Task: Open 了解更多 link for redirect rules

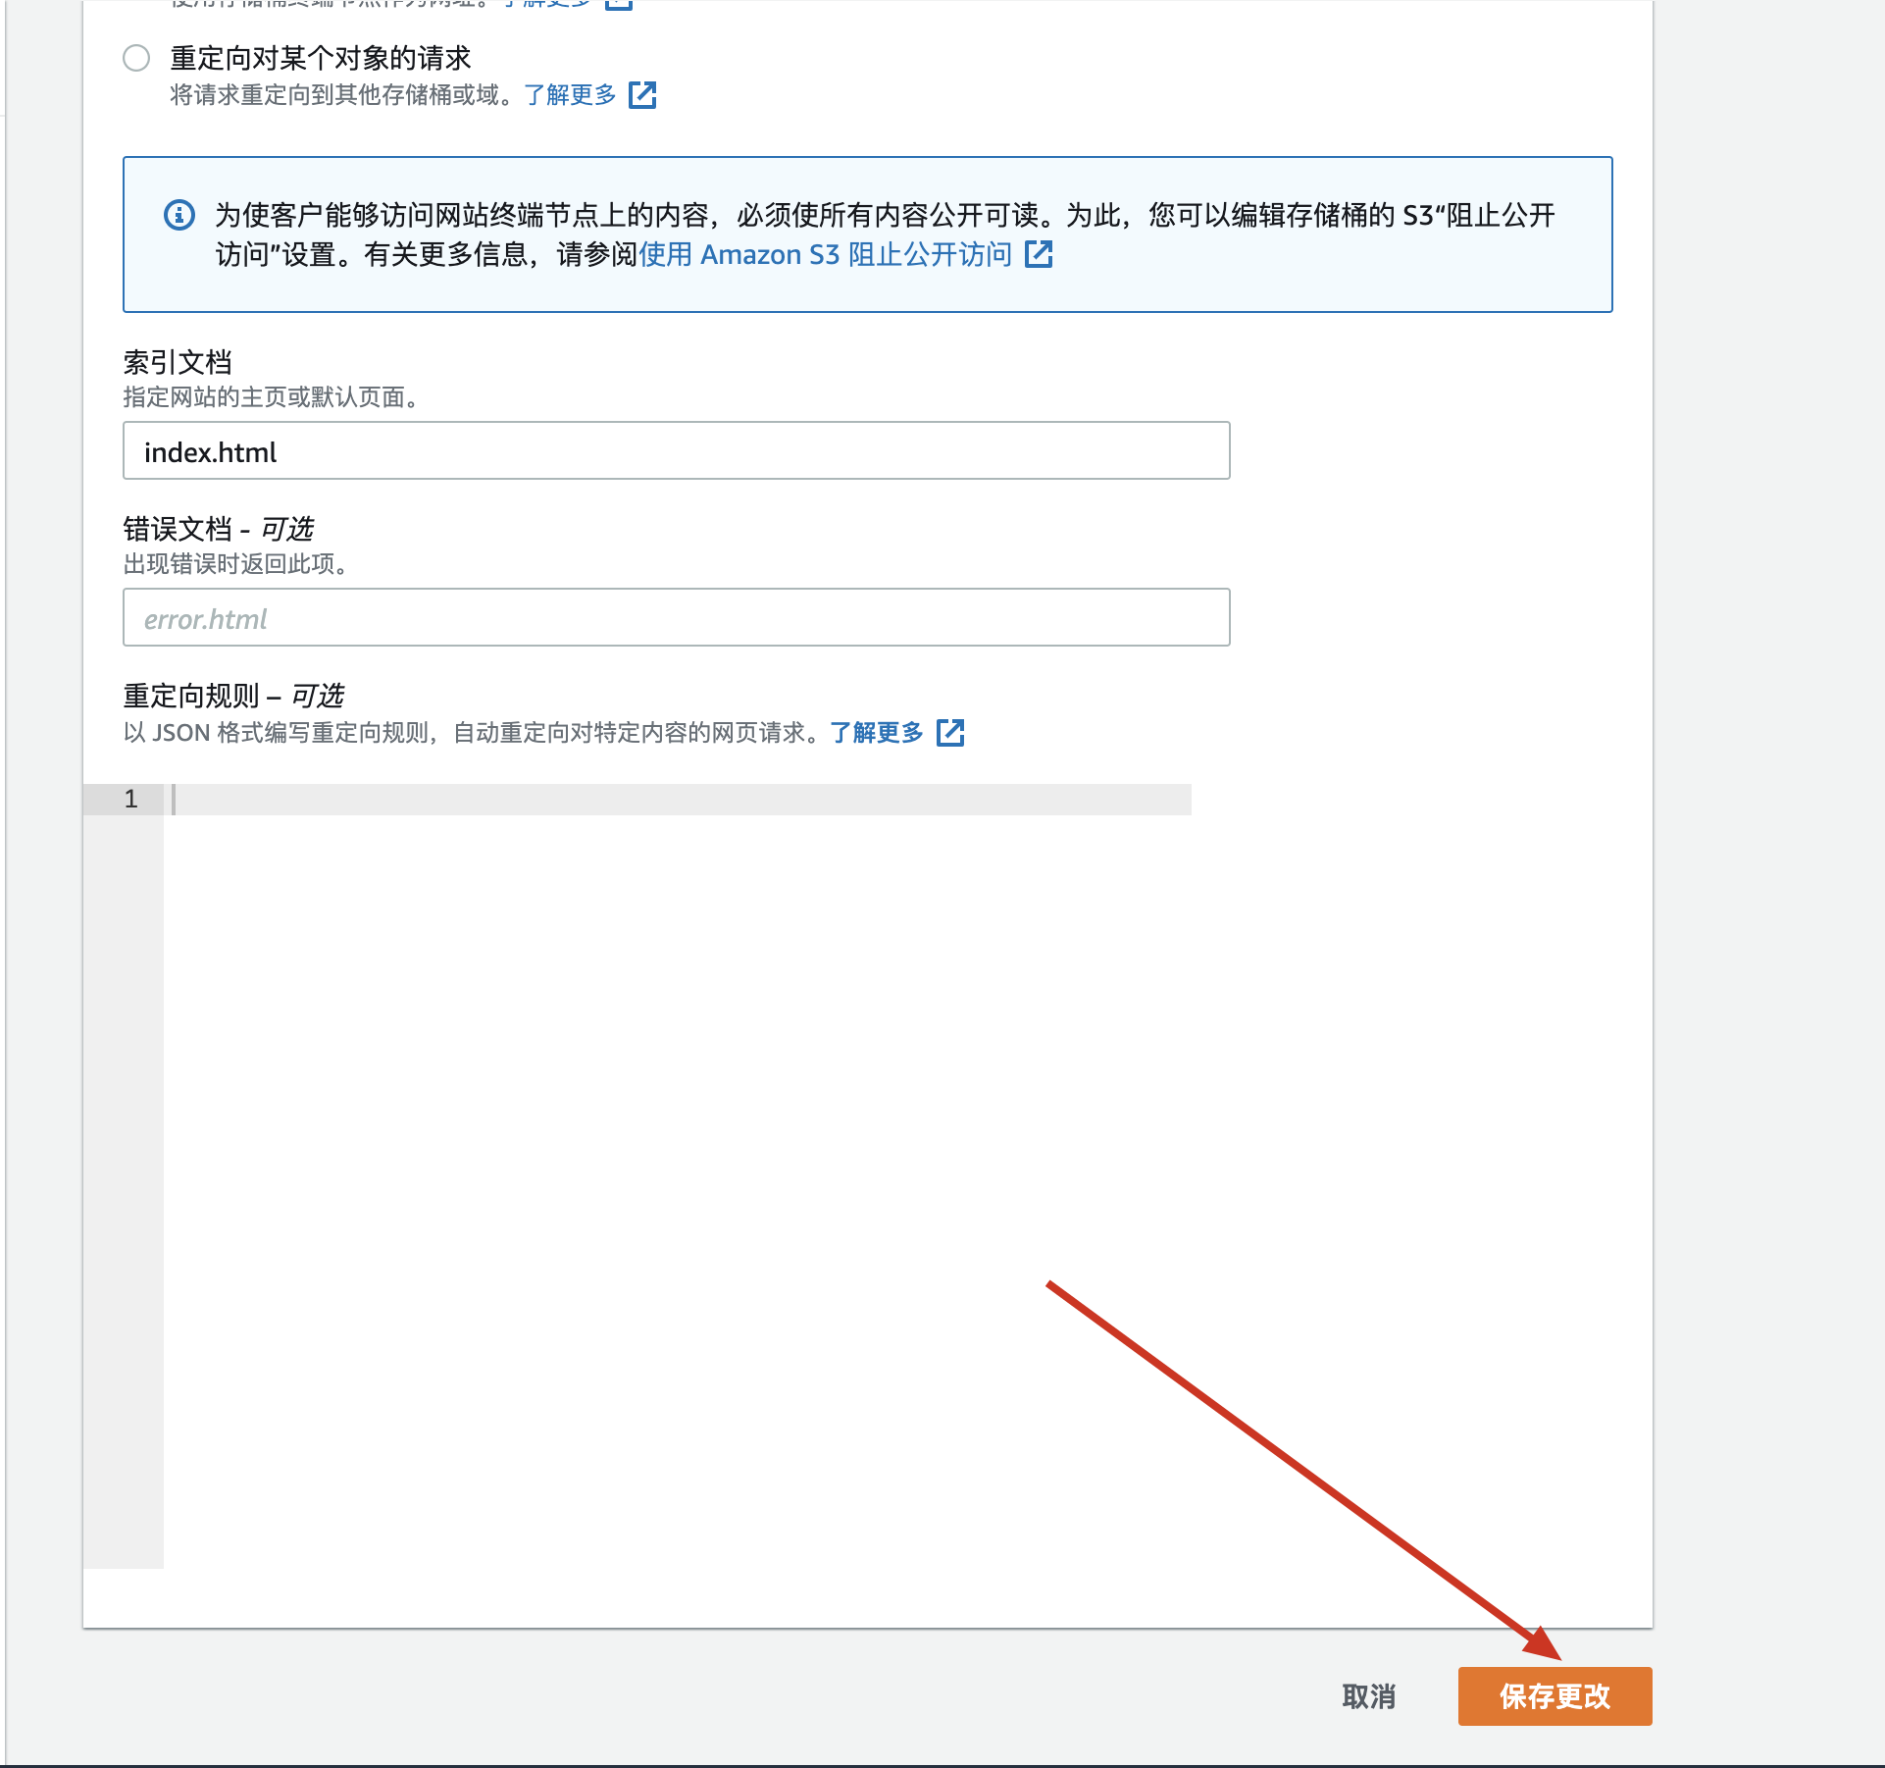Action: click(x=877, y=733)
